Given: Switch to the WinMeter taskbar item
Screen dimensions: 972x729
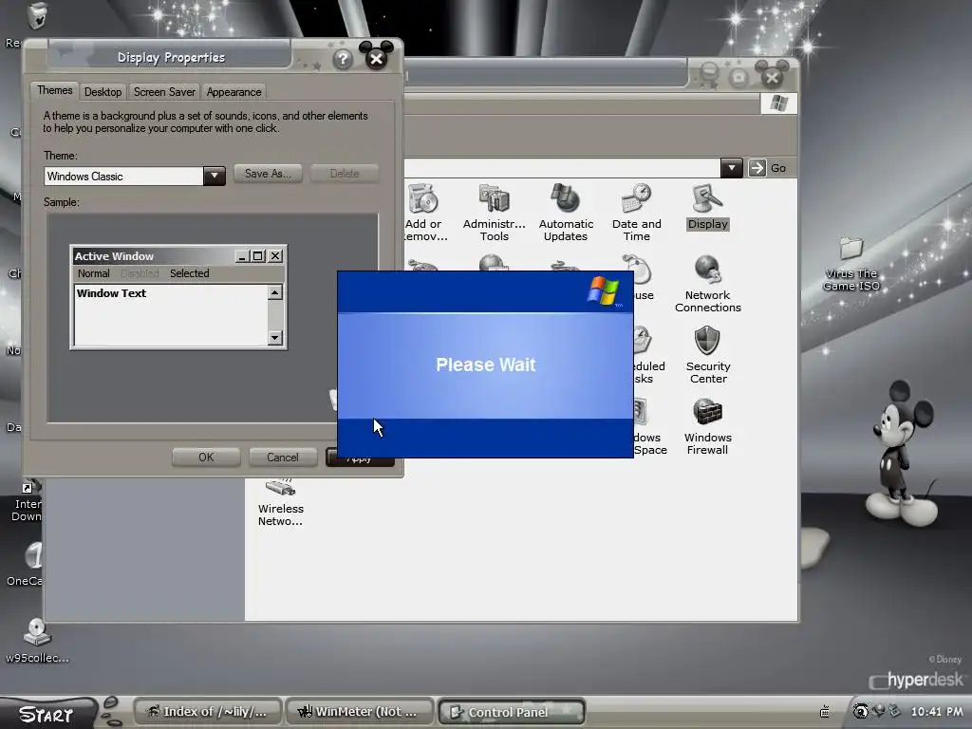Looking at the screenshot, I should (x=359, y=712).
